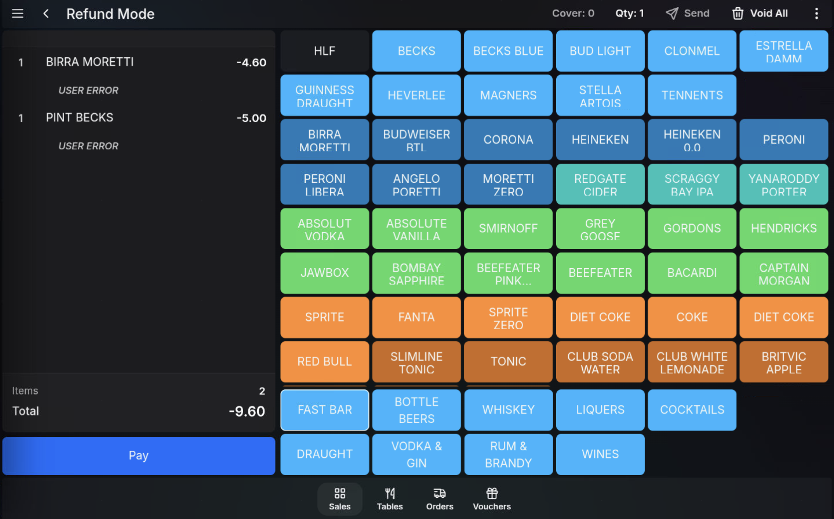Select the ESTRELLA DAMM tile

(x=784, y=51)
